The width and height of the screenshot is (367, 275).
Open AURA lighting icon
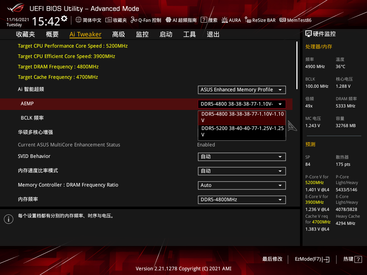coord(225,20)
